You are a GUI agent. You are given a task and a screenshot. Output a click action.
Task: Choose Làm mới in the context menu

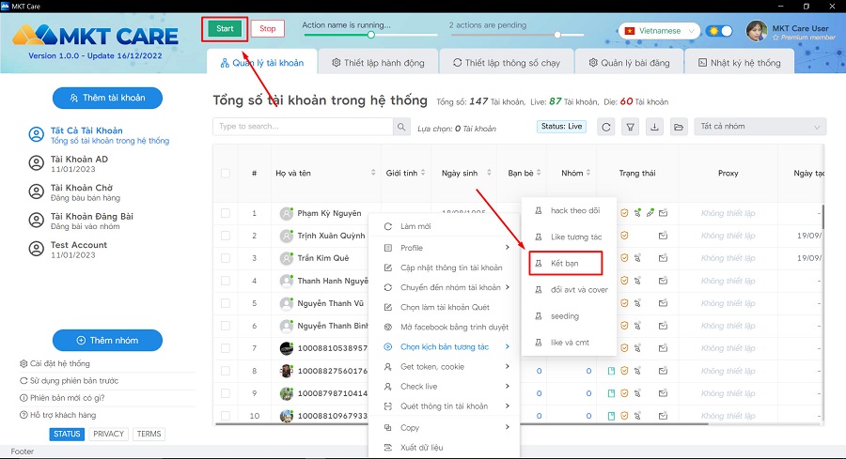click(x=446, y=226)
